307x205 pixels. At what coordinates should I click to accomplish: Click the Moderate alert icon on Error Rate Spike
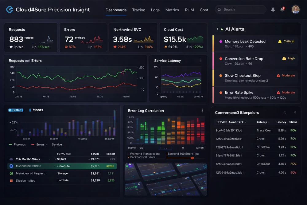[x=279, y=92]
